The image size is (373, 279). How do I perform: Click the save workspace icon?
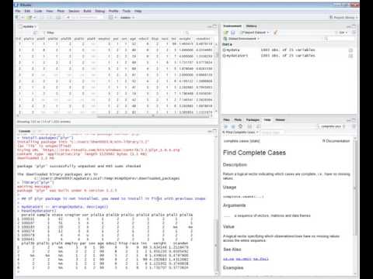(x=232, y=33)
